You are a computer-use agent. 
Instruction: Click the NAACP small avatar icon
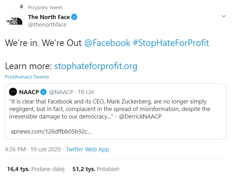click(13, 92)
